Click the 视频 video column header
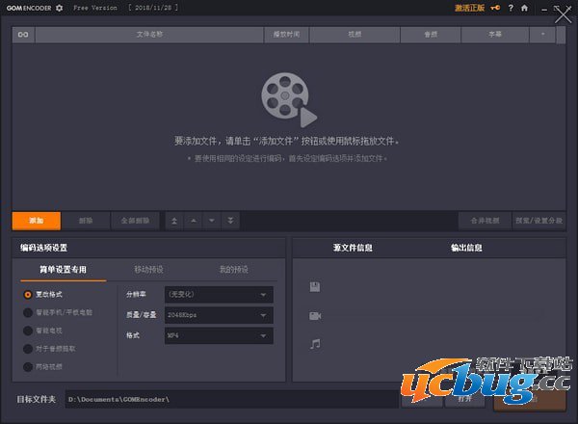The width and height of the screenshot is (578, 424). (355, 35)
